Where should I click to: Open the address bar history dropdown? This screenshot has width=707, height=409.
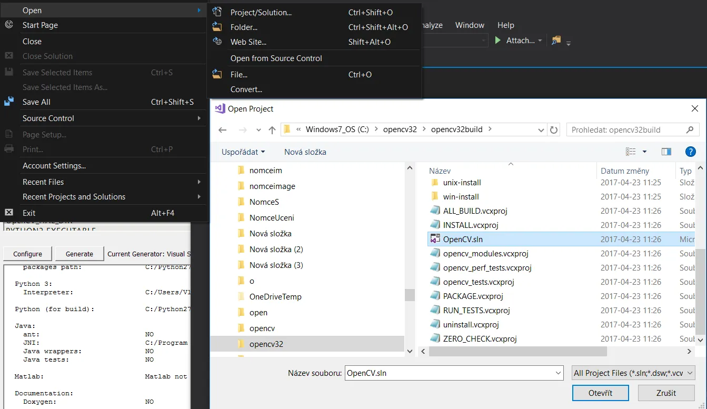coord(542,129)
